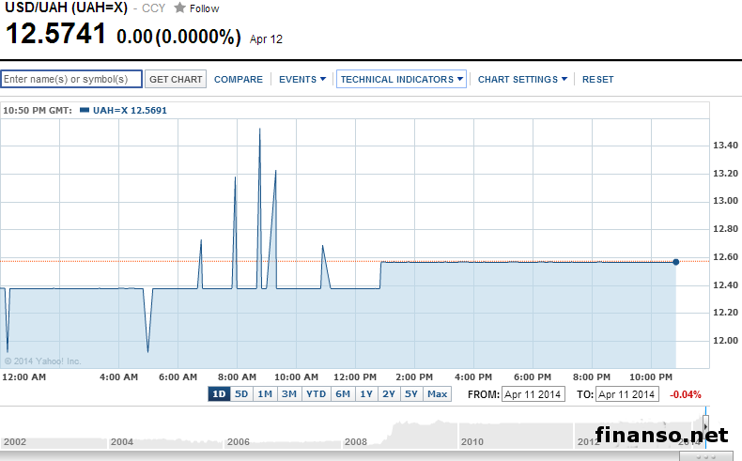Image resolution: width=742 pixels, height=461 pixels.
Task: Switch chart range to 5D
Action: pos(241,394)
